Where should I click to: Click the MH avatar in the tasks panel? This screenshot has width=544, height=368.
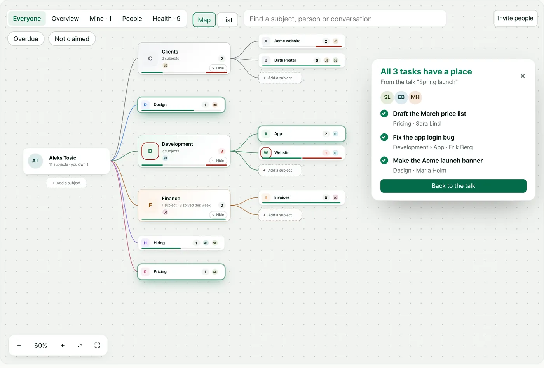point(415,97)
